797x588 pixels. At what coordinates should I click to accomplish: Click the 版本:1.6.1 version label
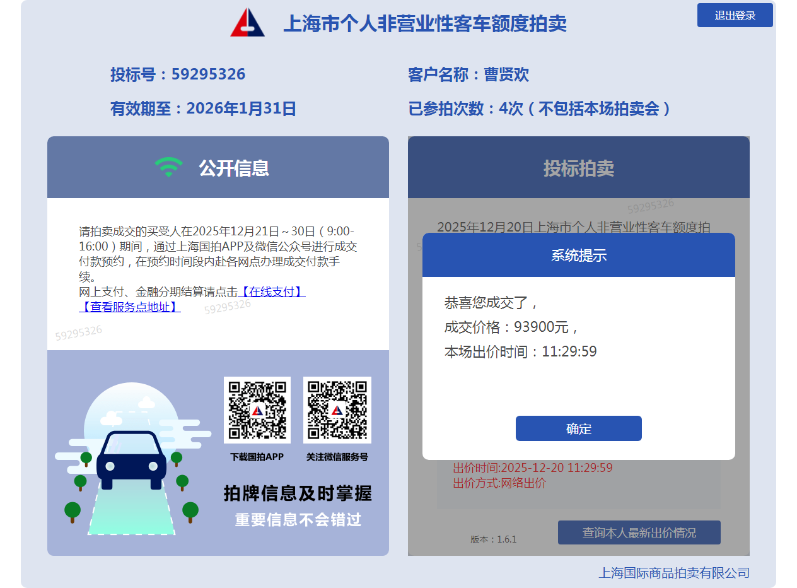click(493, 539)
